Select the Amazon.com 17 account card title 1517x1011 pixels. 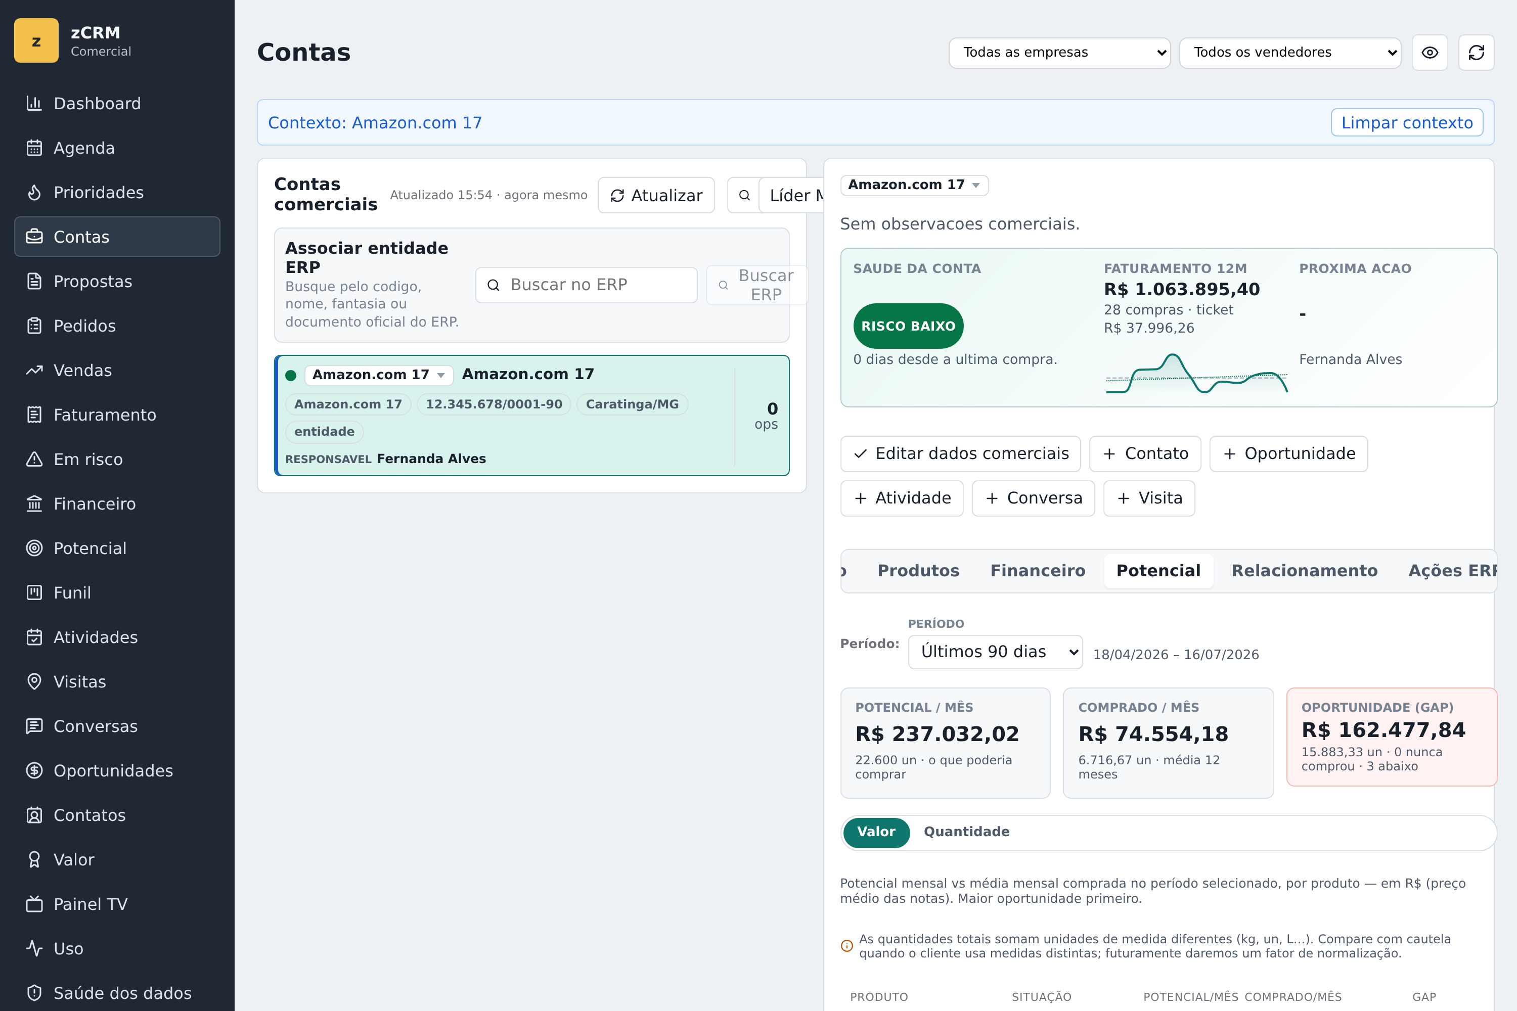point(527,374)
